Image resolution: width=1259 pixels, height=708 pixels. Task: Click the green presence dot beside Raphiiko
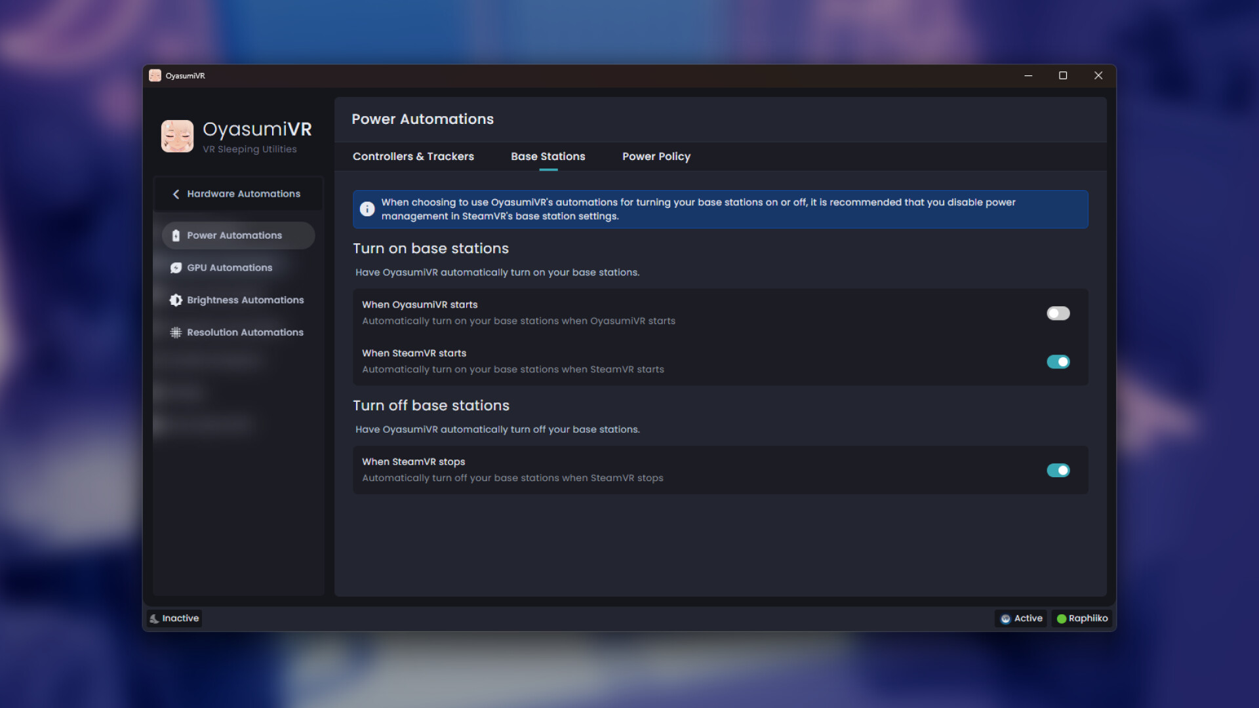(1061, 618)
